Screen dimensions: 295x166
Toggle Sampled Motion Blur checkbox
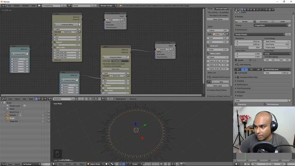(x=238, y=77)
